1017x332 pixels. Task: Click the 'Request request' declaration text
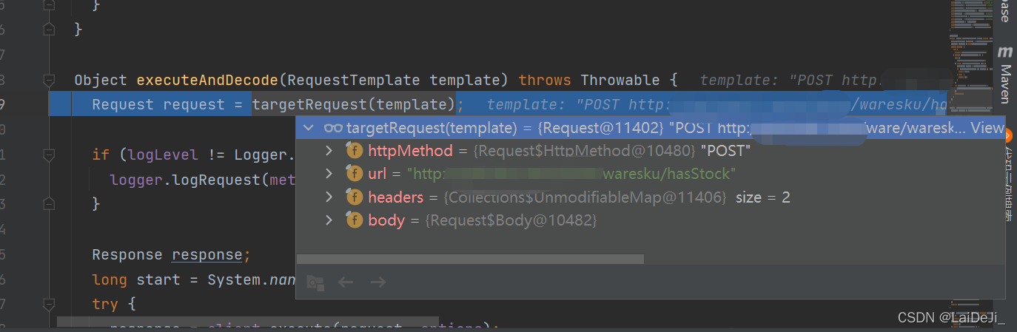[x=158, y=104]
